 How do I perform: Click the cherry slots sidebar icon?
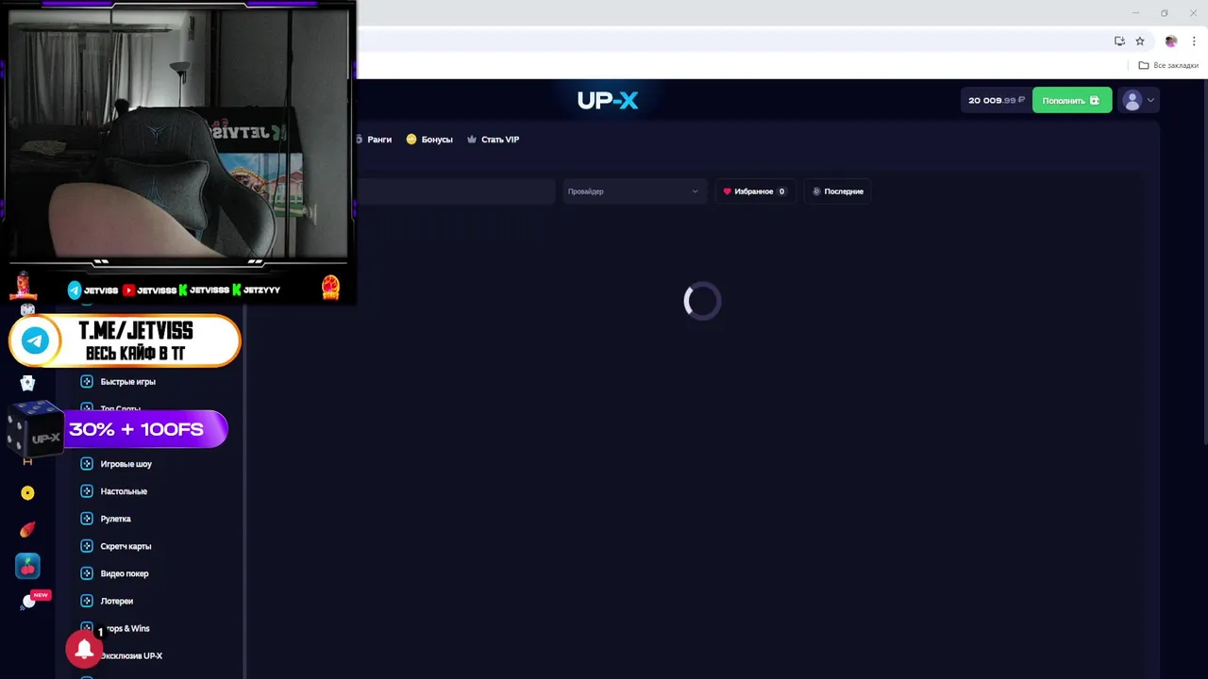point(27,566)
